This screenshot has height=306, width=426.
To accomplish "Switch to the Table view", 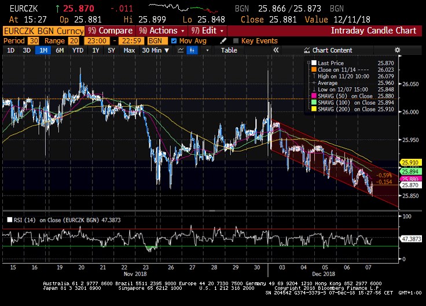I will (x=229, y=50).
